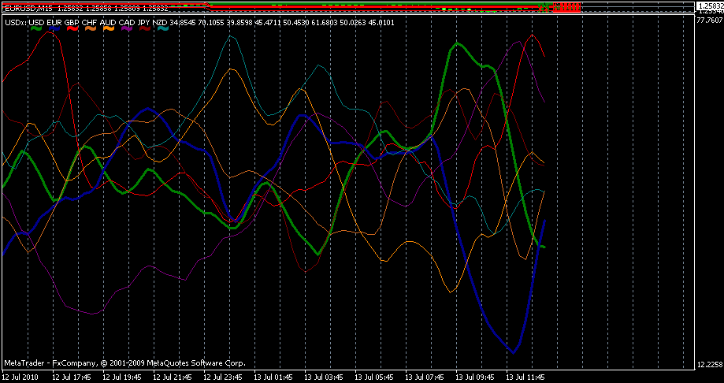724x383 pixels.
Task: Click the EUR value 70.1055
Action: tap(210, 22)
